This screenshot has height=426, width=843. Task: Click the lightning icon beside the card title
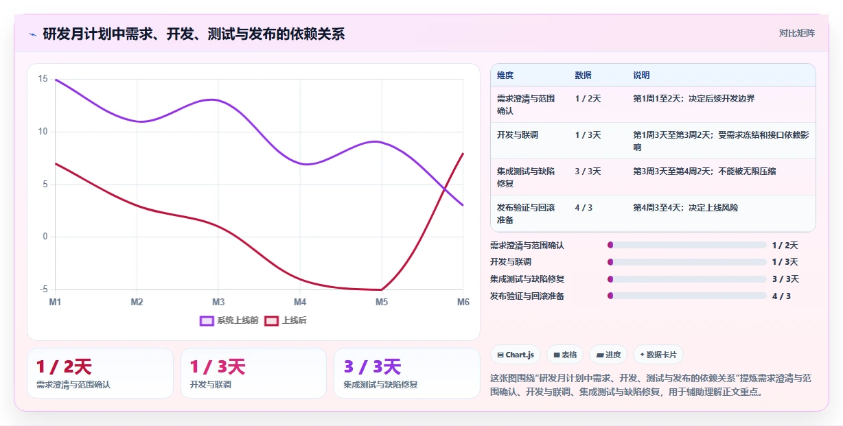pyautogui.click(x=32, y=34)
